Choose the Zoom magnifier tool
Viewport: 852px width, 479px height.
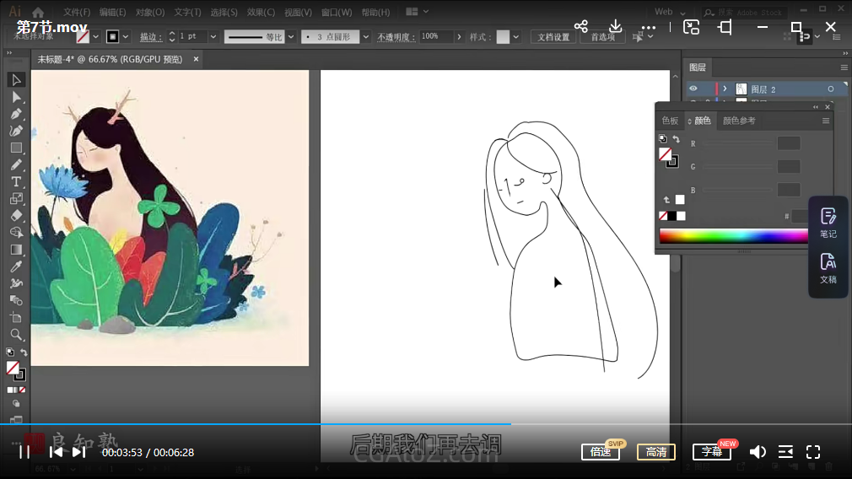16,335
